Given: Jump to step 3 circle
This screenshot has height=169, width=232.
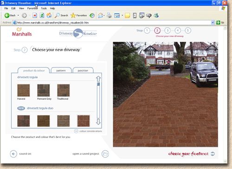Looking at the screenshot, I should 168,31.
